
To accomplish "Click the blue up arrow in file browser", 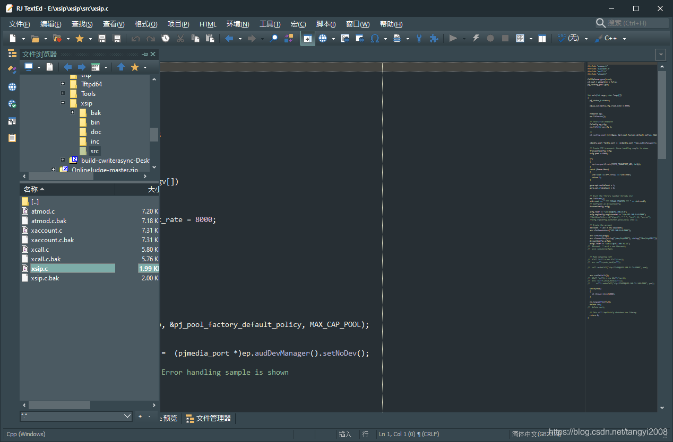I will click(x=121, y=67).
